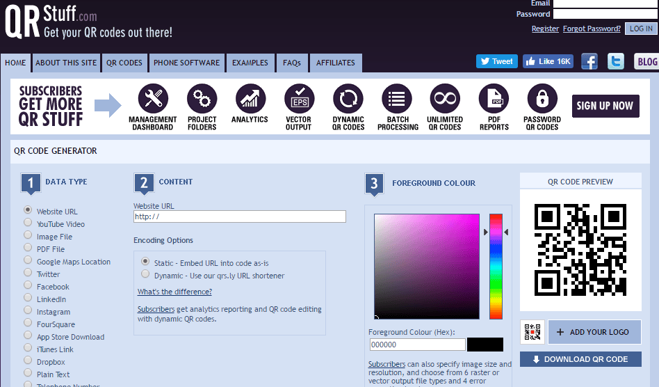This screenshot has height=387, width=659.
Task: Select the Vector Output EPS icon
Action: [299, 99]
